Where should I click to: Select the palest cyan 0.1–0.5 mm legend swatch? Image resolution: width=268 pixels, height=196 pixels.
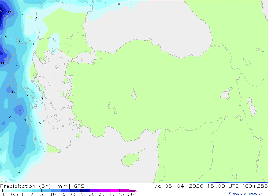[x=7, y=191]
